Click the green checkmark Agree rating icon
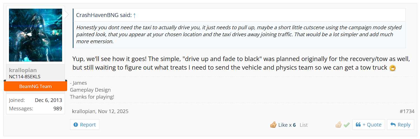 tap(347, 125)
